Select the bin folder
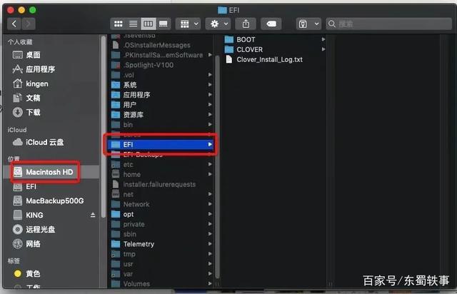This screenshot has width=457, height=294. coord(128,124)
